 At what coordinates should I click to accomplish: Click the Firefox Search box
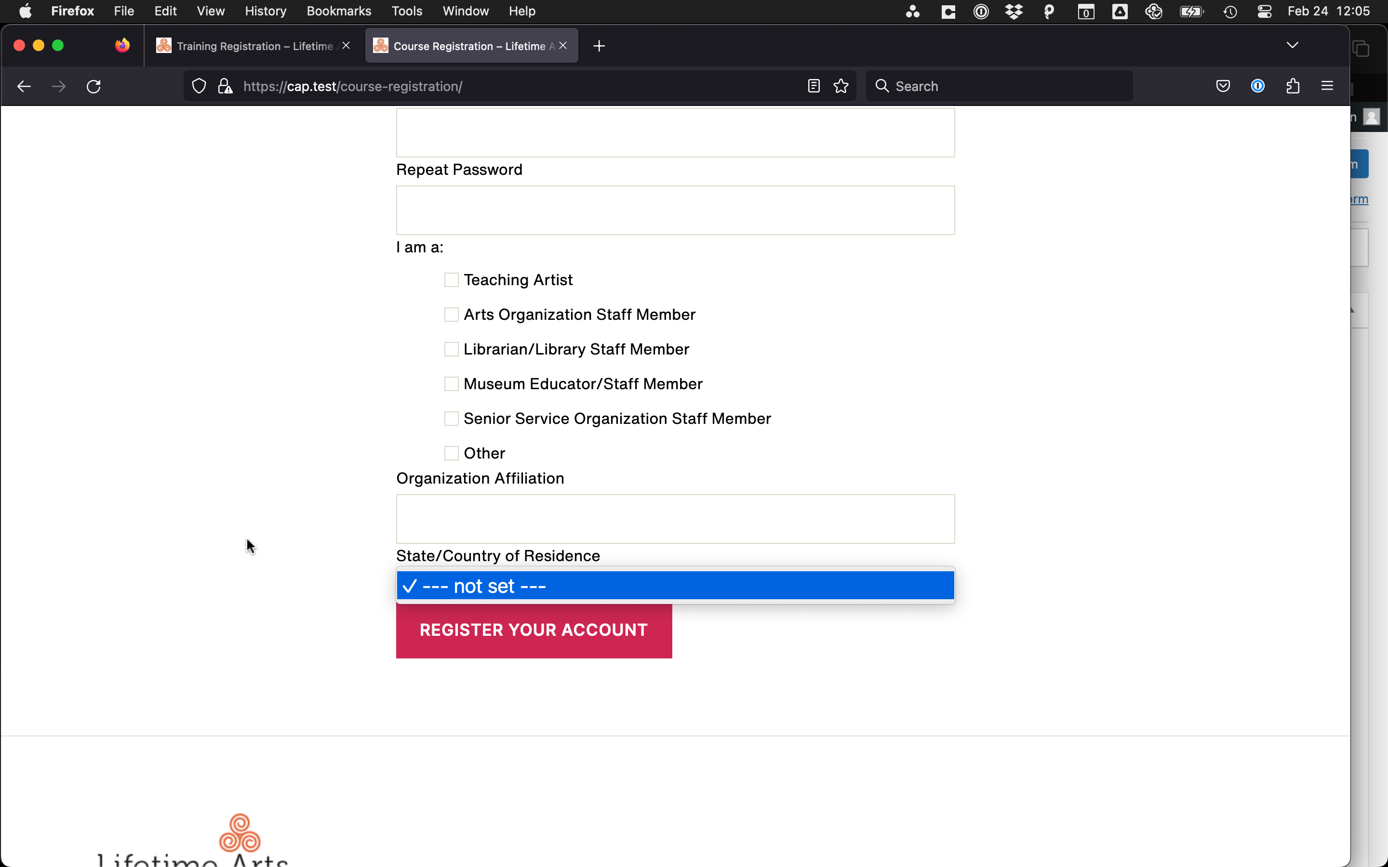999,86
